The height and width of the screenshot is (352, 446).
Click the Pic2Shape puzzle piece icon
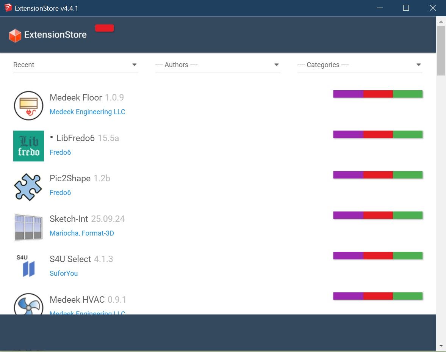coord(28,186)
